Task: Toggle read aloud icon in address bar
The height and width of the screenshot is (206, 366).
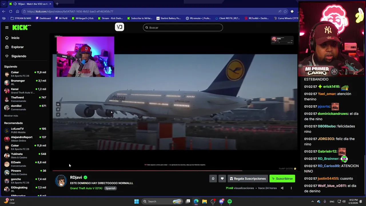Action: click(280, 11)
